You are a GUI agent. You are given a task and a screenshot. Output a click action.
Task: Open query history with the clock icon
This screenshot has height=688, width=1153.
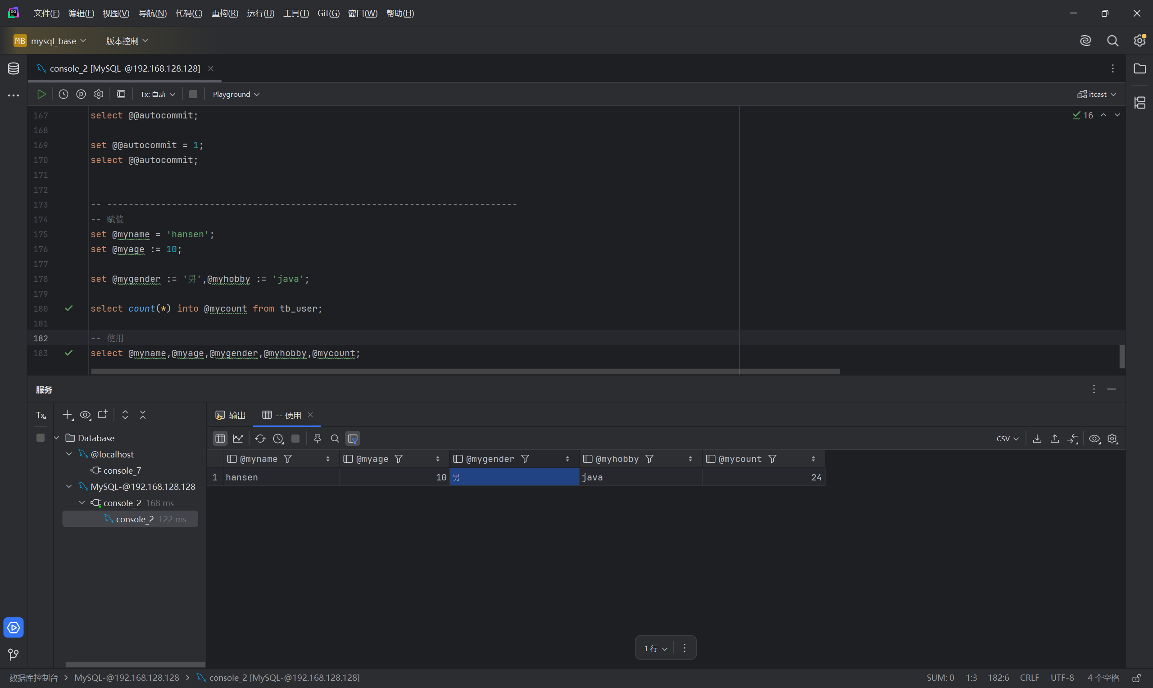64,94
